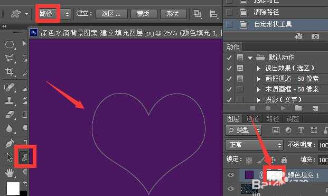
Task: Toggle the checkmark for 淡出效果 action
Action: 229,68
